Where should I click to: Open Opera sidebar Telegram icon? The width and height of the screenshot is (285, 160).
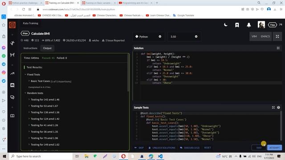click(x=4, y=64)
